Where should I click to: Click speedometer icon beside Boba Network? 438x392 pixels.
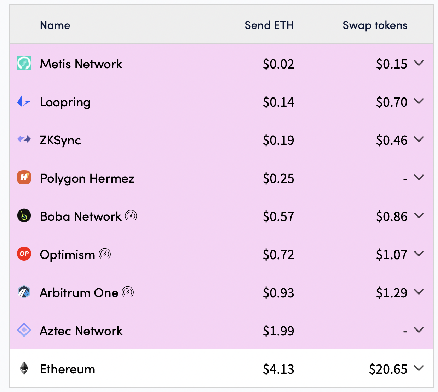pos(131,215)
